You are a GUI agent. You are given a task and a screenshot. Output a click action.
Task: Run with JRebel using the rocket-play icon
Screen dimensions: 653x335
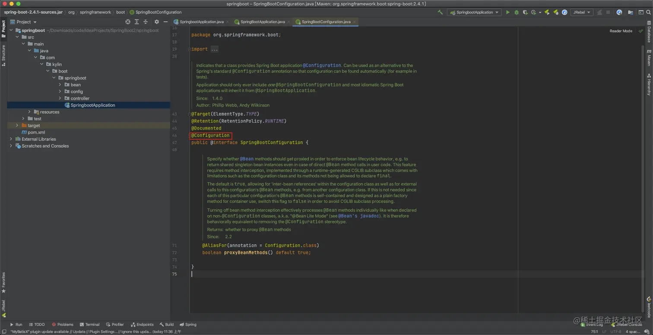547,12
